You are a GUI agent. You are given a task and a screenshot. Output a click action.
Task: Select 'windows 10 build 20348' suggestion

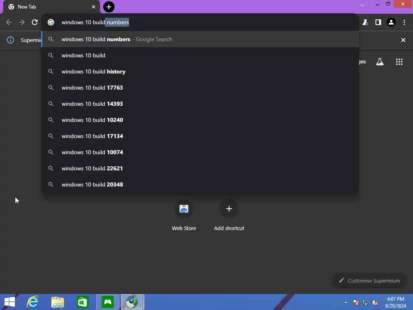point(200,184)
